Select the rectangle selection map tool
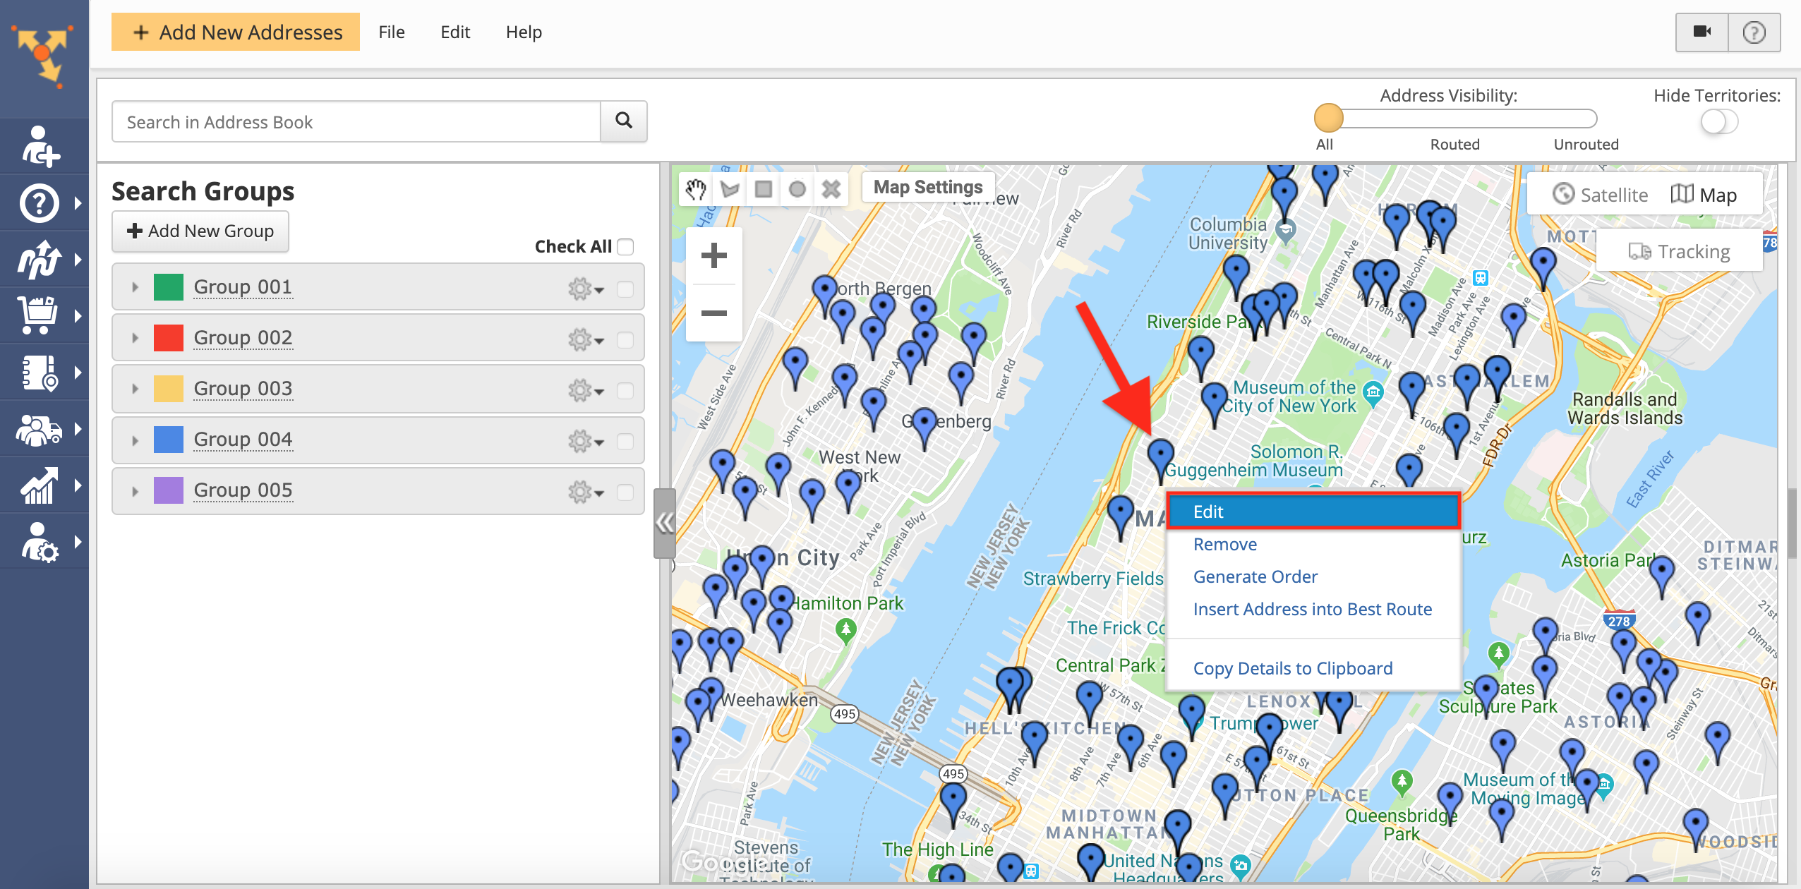This screenshot has height=889, width=1801. pyautogui.click(x=764, y=188)
